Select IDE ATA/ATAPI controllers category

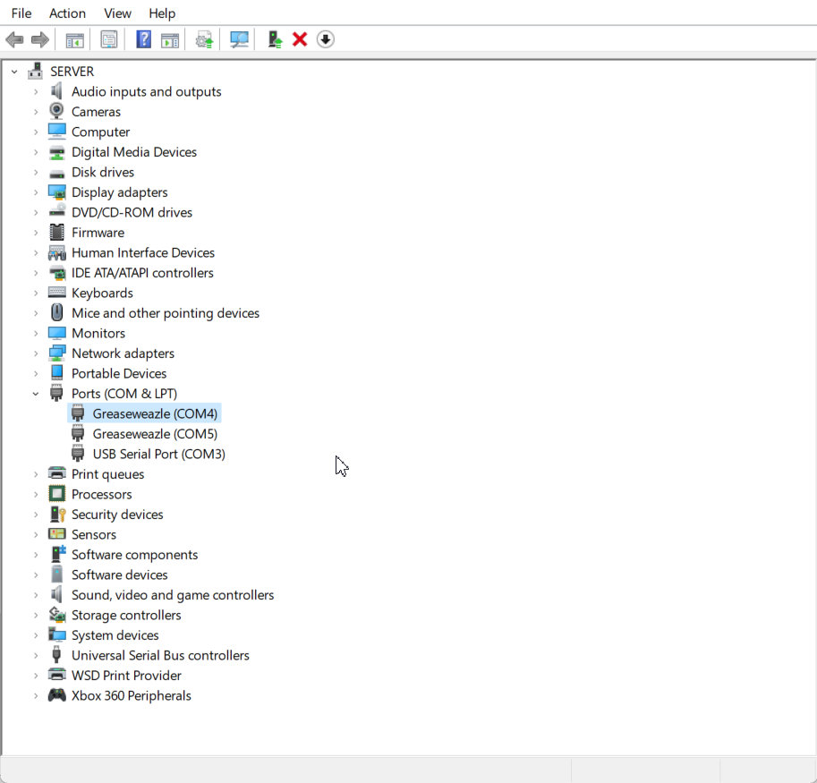click(x=142, y=272)
